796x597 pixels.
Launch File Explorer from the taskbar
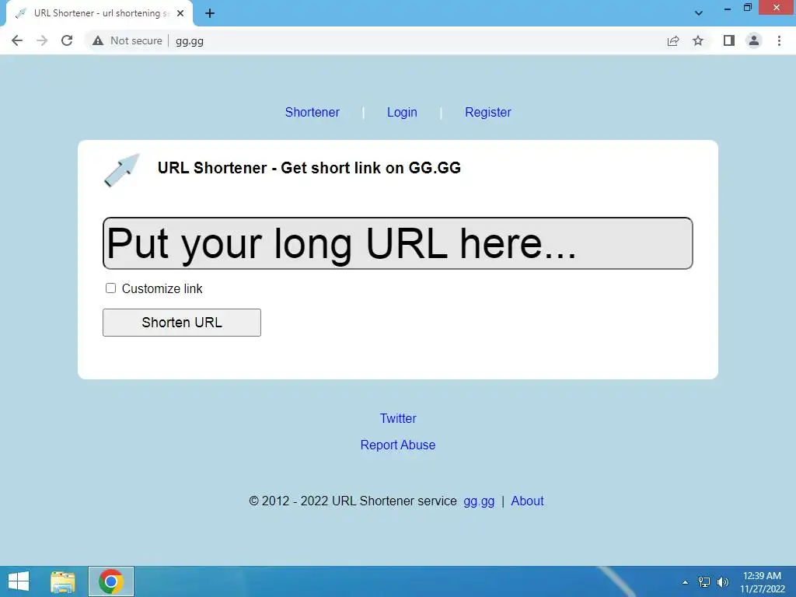63,581
